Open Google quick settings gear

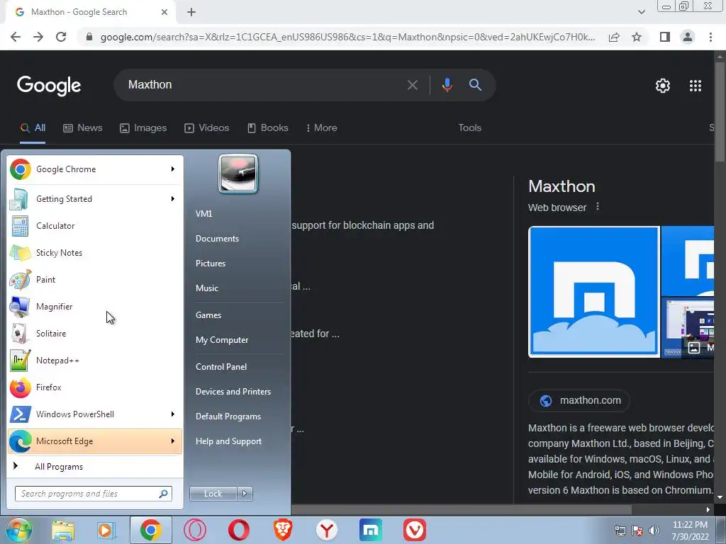pyautogui.click(x=663, y=86)
